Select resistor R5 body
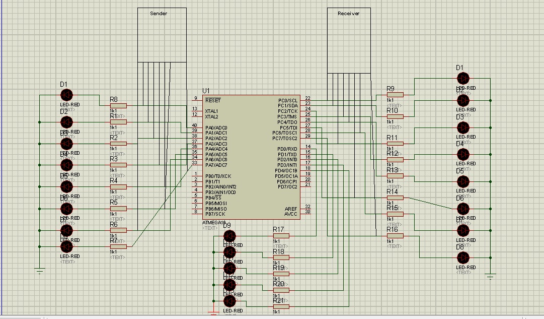The height and width of the screenshot is (319, 544). 118,209
